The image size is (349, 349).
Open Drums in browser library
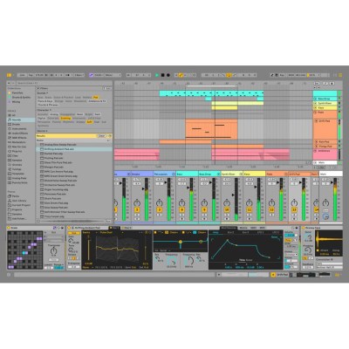coord(16,124)
